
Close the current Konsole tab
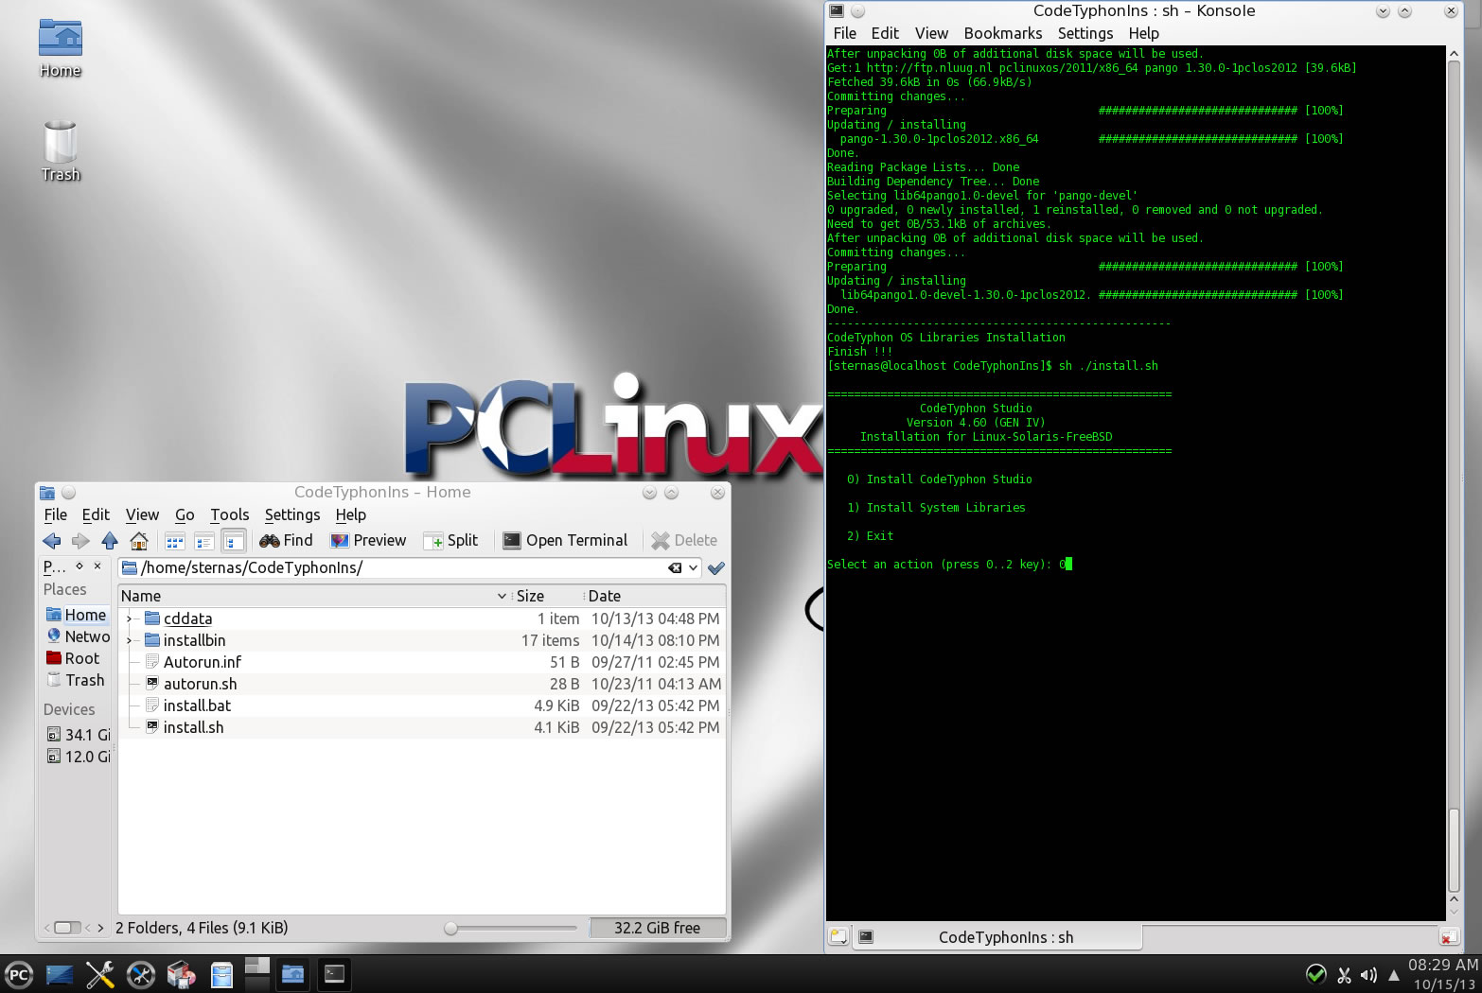click(1448, 937)
